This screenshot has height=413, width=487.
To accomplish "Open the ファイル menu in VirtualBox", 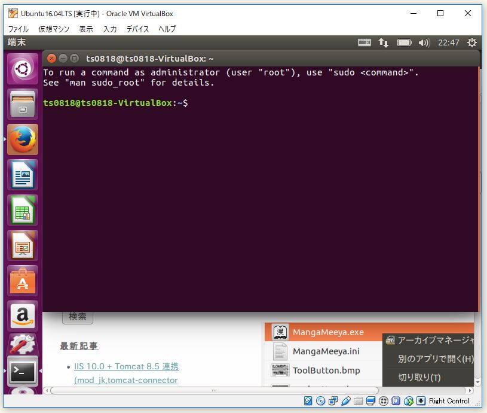I will (19, 29).
